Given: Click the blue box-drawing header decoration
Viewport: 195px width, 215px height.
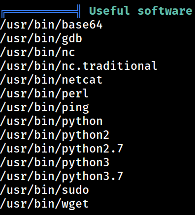Looking at the screenshot, I should (41, 11).
